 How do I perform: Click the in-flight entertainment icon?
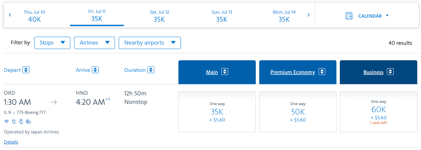click(28, 122)
